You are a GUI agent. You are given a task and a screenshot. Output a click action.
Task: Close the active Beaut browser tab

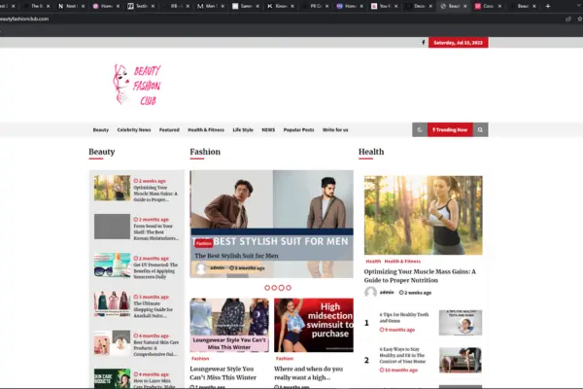click(x=465, y=6)
